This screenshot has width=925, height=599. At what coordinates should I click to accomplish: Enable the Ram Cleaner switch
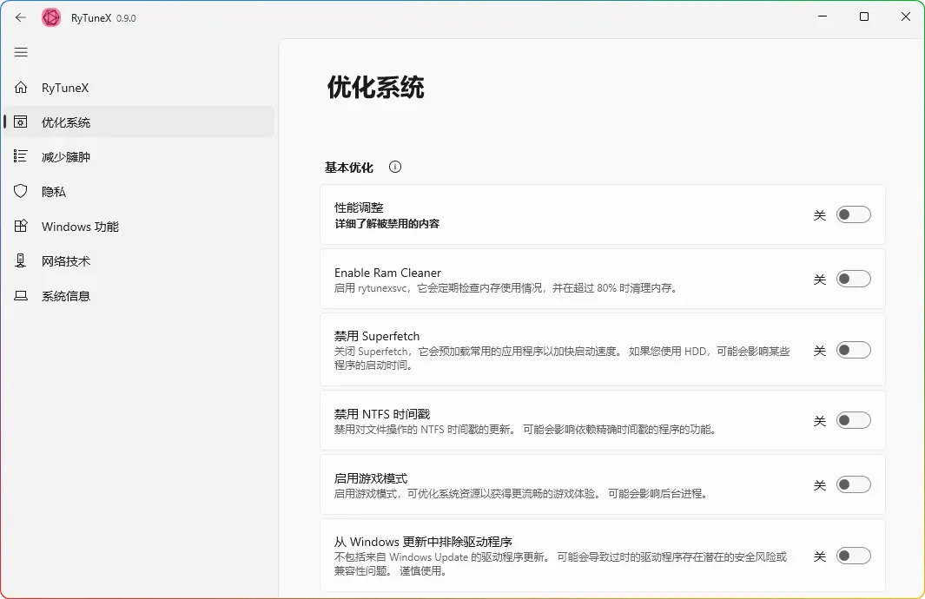[x=853, y=279]
